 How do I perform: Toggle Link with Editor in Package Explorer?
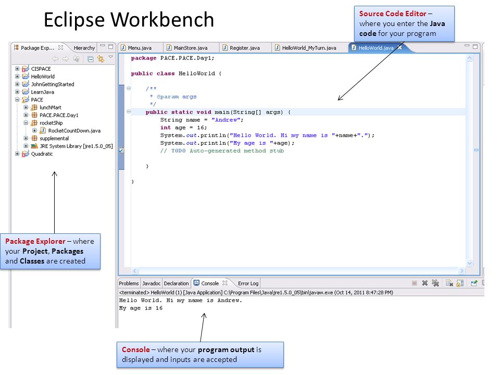click(101, 59)
